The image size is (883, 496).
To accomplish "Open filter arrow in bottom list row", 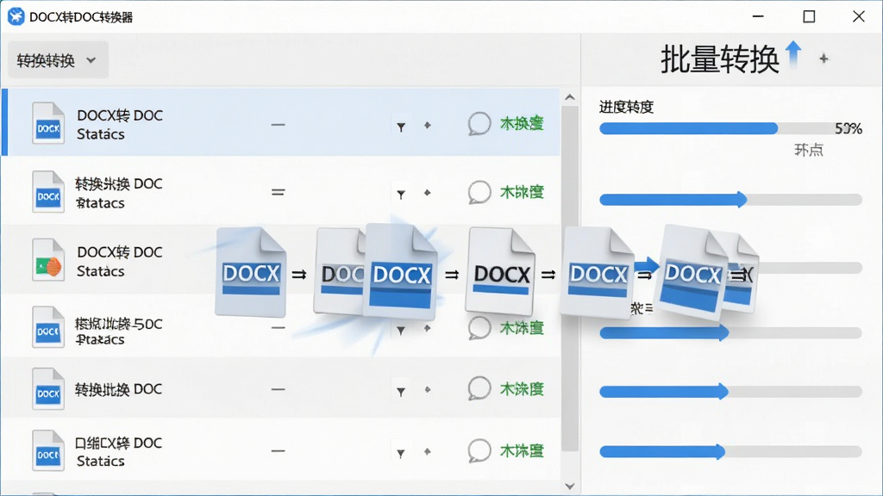I will (401, 453).
